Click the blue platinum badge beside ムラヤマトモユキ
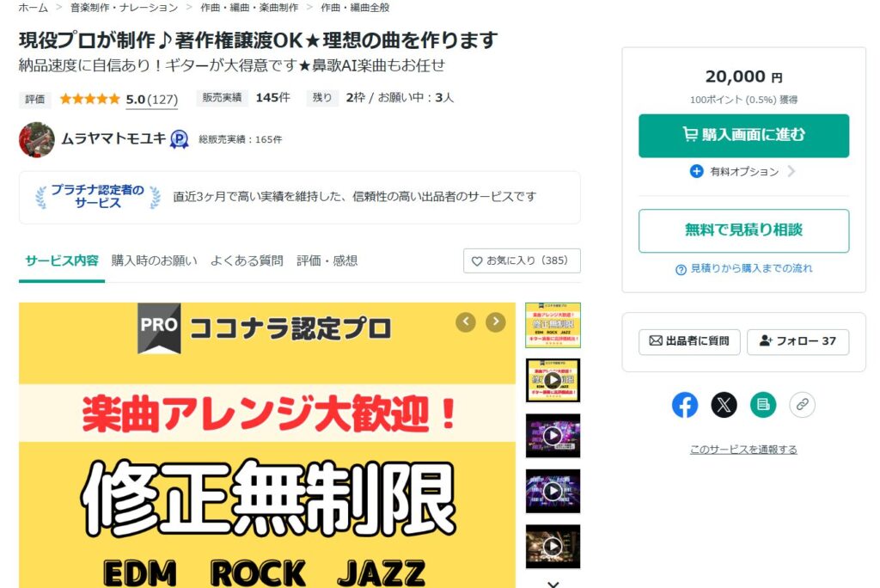The image size is (880, 588). [179, 138]
